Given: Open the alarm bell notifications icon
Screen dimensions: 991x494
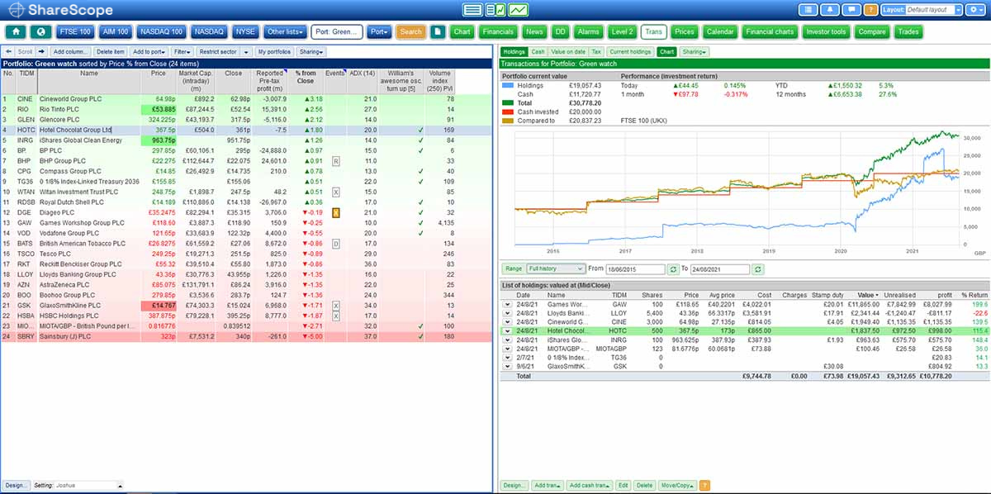Looking at the screenshot, I should [x=829, y=10].
